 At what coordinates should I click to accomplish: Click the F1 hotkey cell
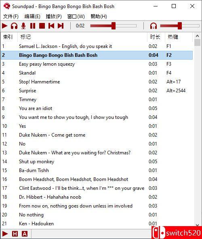[x=169, y=46]
